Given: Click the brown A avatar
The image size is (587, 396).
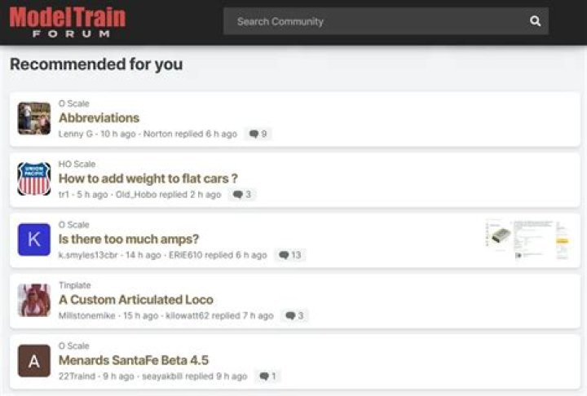Looking at the screenshot, I should 34,361.
